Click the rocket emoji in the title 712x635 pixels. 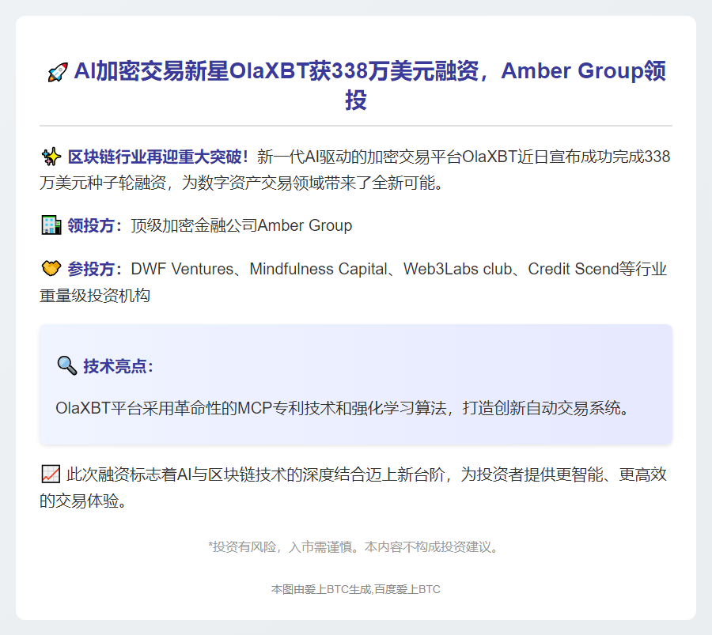tap(58, 72)
